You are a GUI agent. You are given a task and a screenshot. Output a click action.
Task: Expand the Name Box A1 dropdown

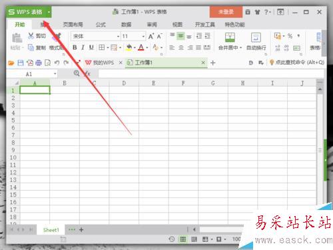pyautogui.click(x=55, y=73)
